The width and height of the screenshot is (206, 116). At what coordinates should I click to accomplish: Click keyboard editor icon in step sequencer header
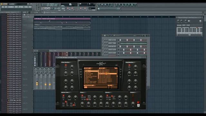click(x=145, y=35)
